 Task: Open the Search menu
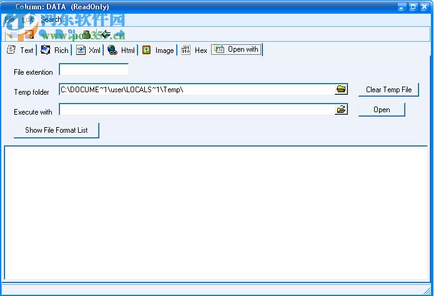(x=51, y=19)
